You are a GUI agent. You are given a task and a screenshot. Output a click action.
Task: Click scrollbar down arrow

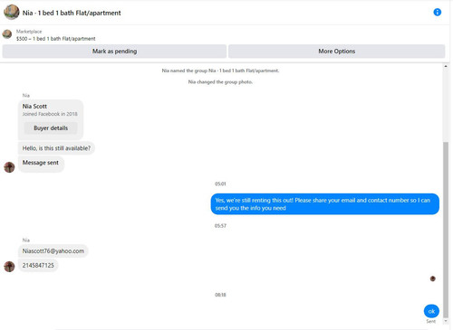(x=446, y=321)
